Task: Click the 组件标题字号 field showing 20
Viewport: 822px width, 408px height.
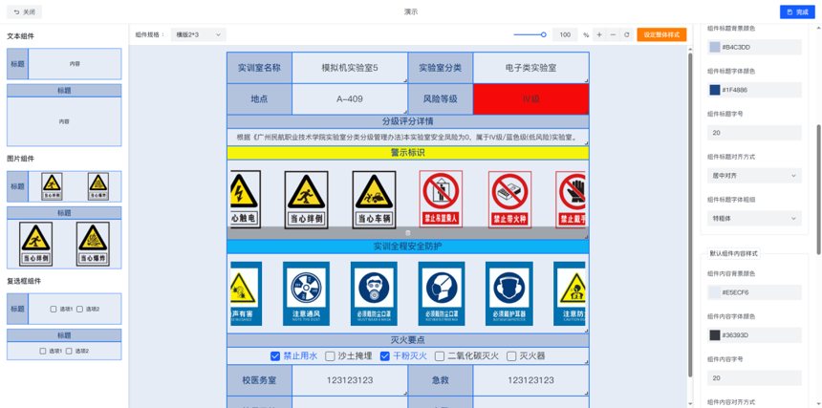Action: point(754,133)
